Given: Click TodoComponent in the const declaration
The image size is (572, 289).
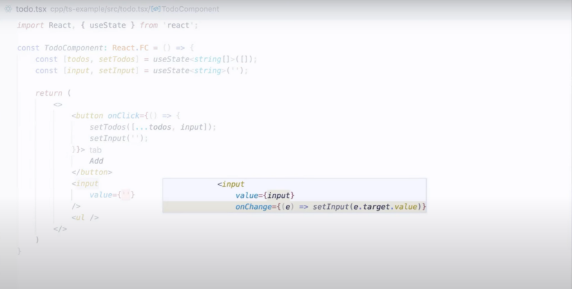Looking at the screenshot, I should (73, 48).
